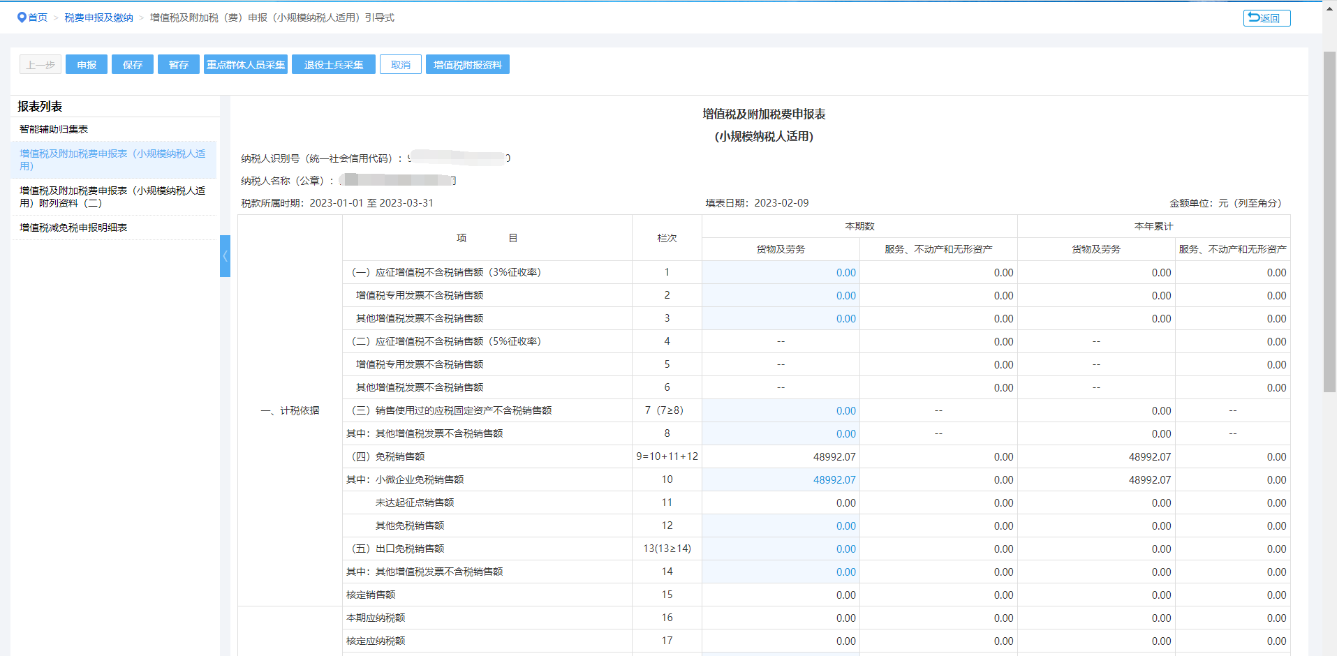
Task: Click the page vertical scrollbar thumb
Action: pyautogui.click(x=1329, y=222)
